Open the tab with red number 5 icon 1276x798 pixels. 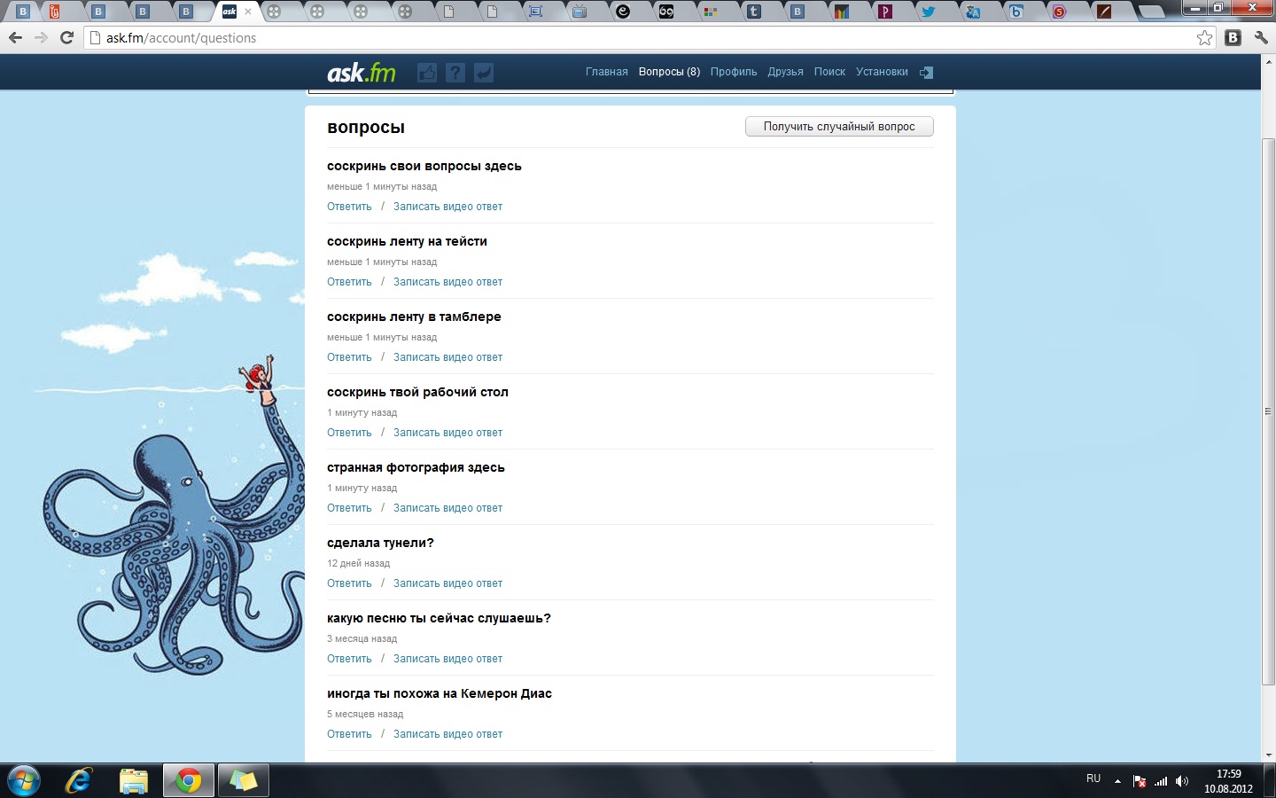click(x=1059, y=12)
